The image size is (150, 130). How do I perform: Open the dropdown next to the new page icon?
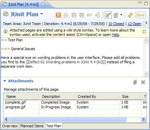point(121,15)
